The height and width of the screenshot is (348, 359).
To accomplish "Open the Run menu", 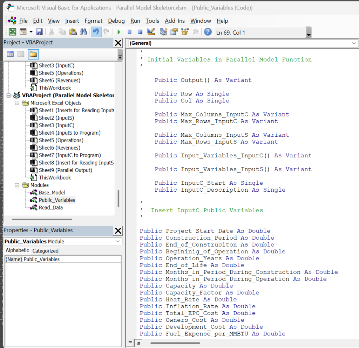I will [135, 21].
